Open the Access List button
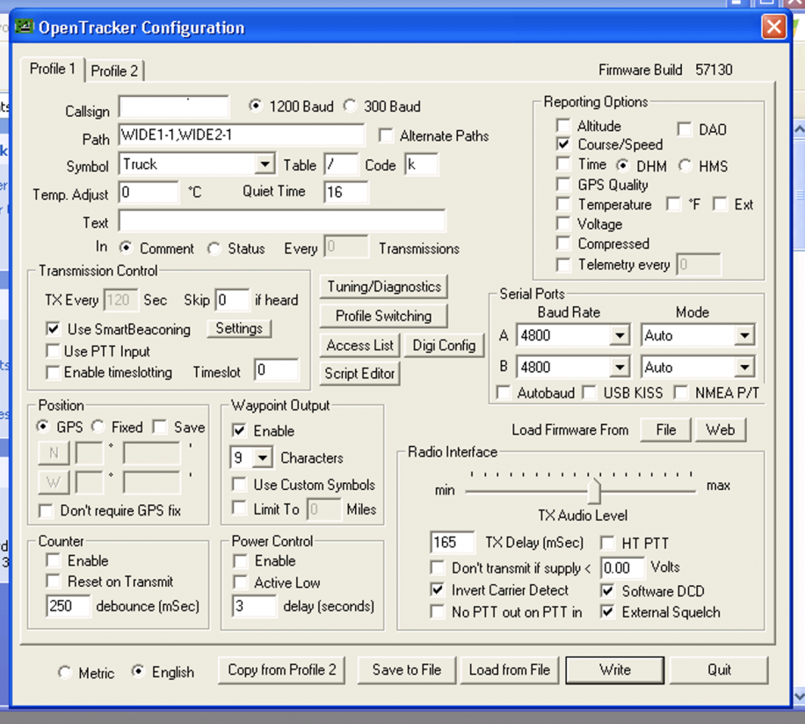 coord(360,346)
